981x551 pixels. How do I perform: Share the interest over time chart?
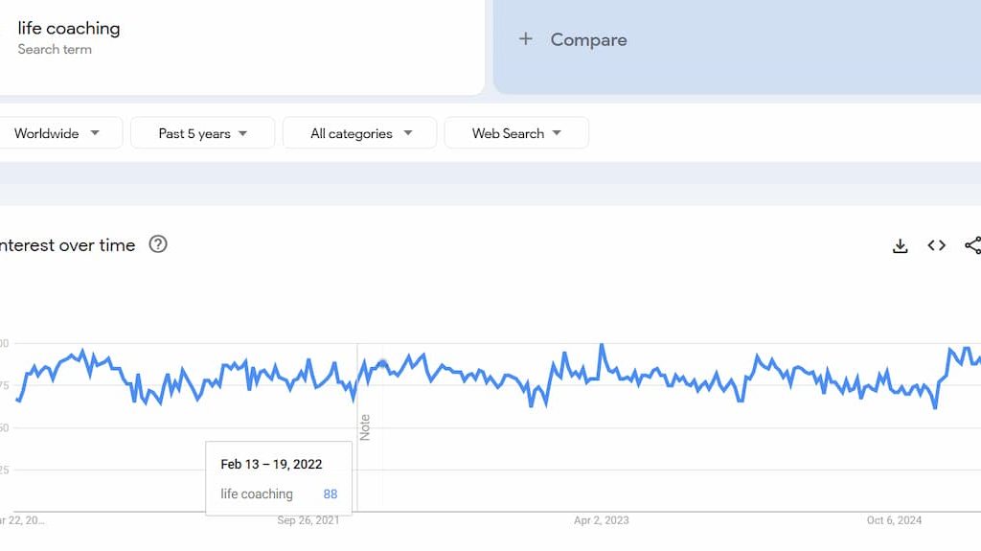pos(972,245)
